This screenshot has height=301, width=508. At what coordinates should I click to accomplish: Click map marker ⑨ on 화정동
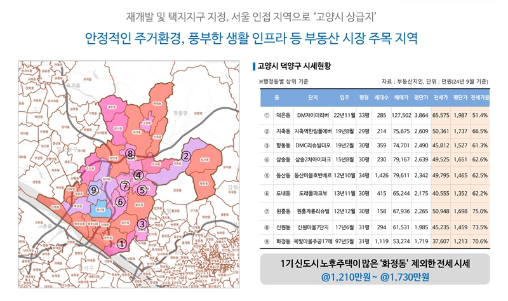point(93,189)
